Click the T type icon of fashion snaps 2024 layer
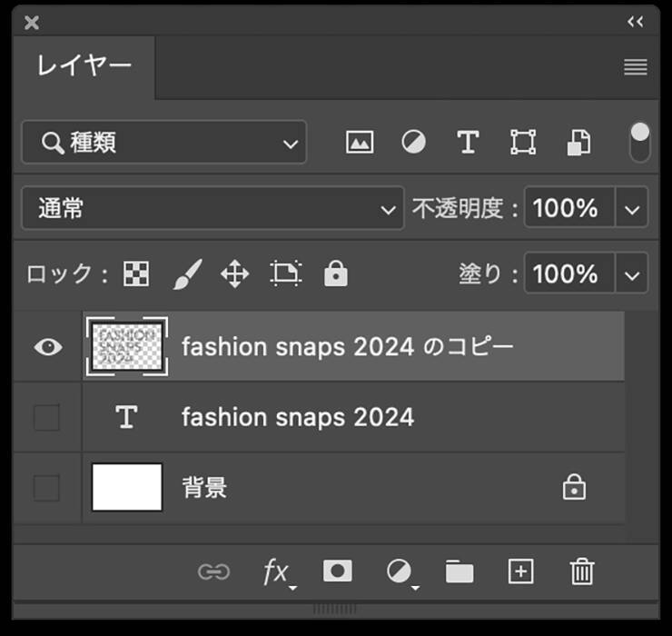The height and width of the screenshot is (636, 672). click(x=126, y=417)
